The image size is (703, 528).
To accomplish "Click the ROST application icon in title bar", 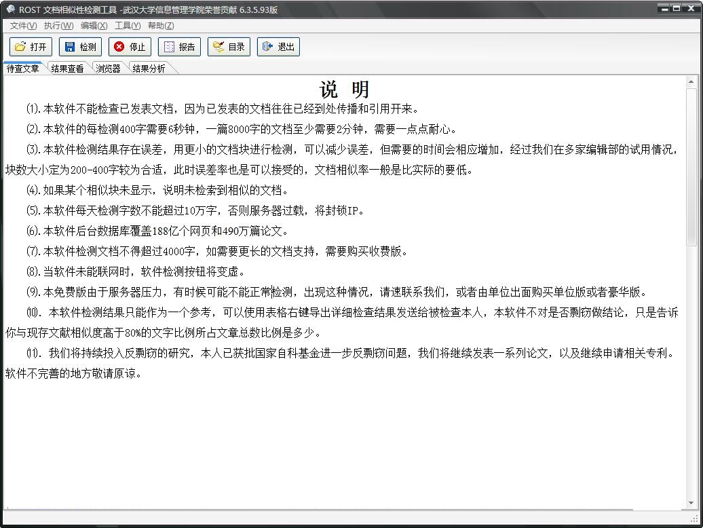I will tap(10, 10).
